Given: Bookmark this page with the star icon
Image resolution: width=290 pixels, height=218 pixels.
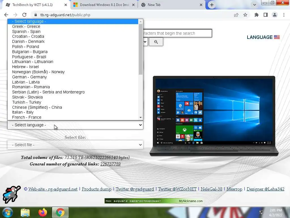Looking at the screenshot, I should click(x=245, y=15).
